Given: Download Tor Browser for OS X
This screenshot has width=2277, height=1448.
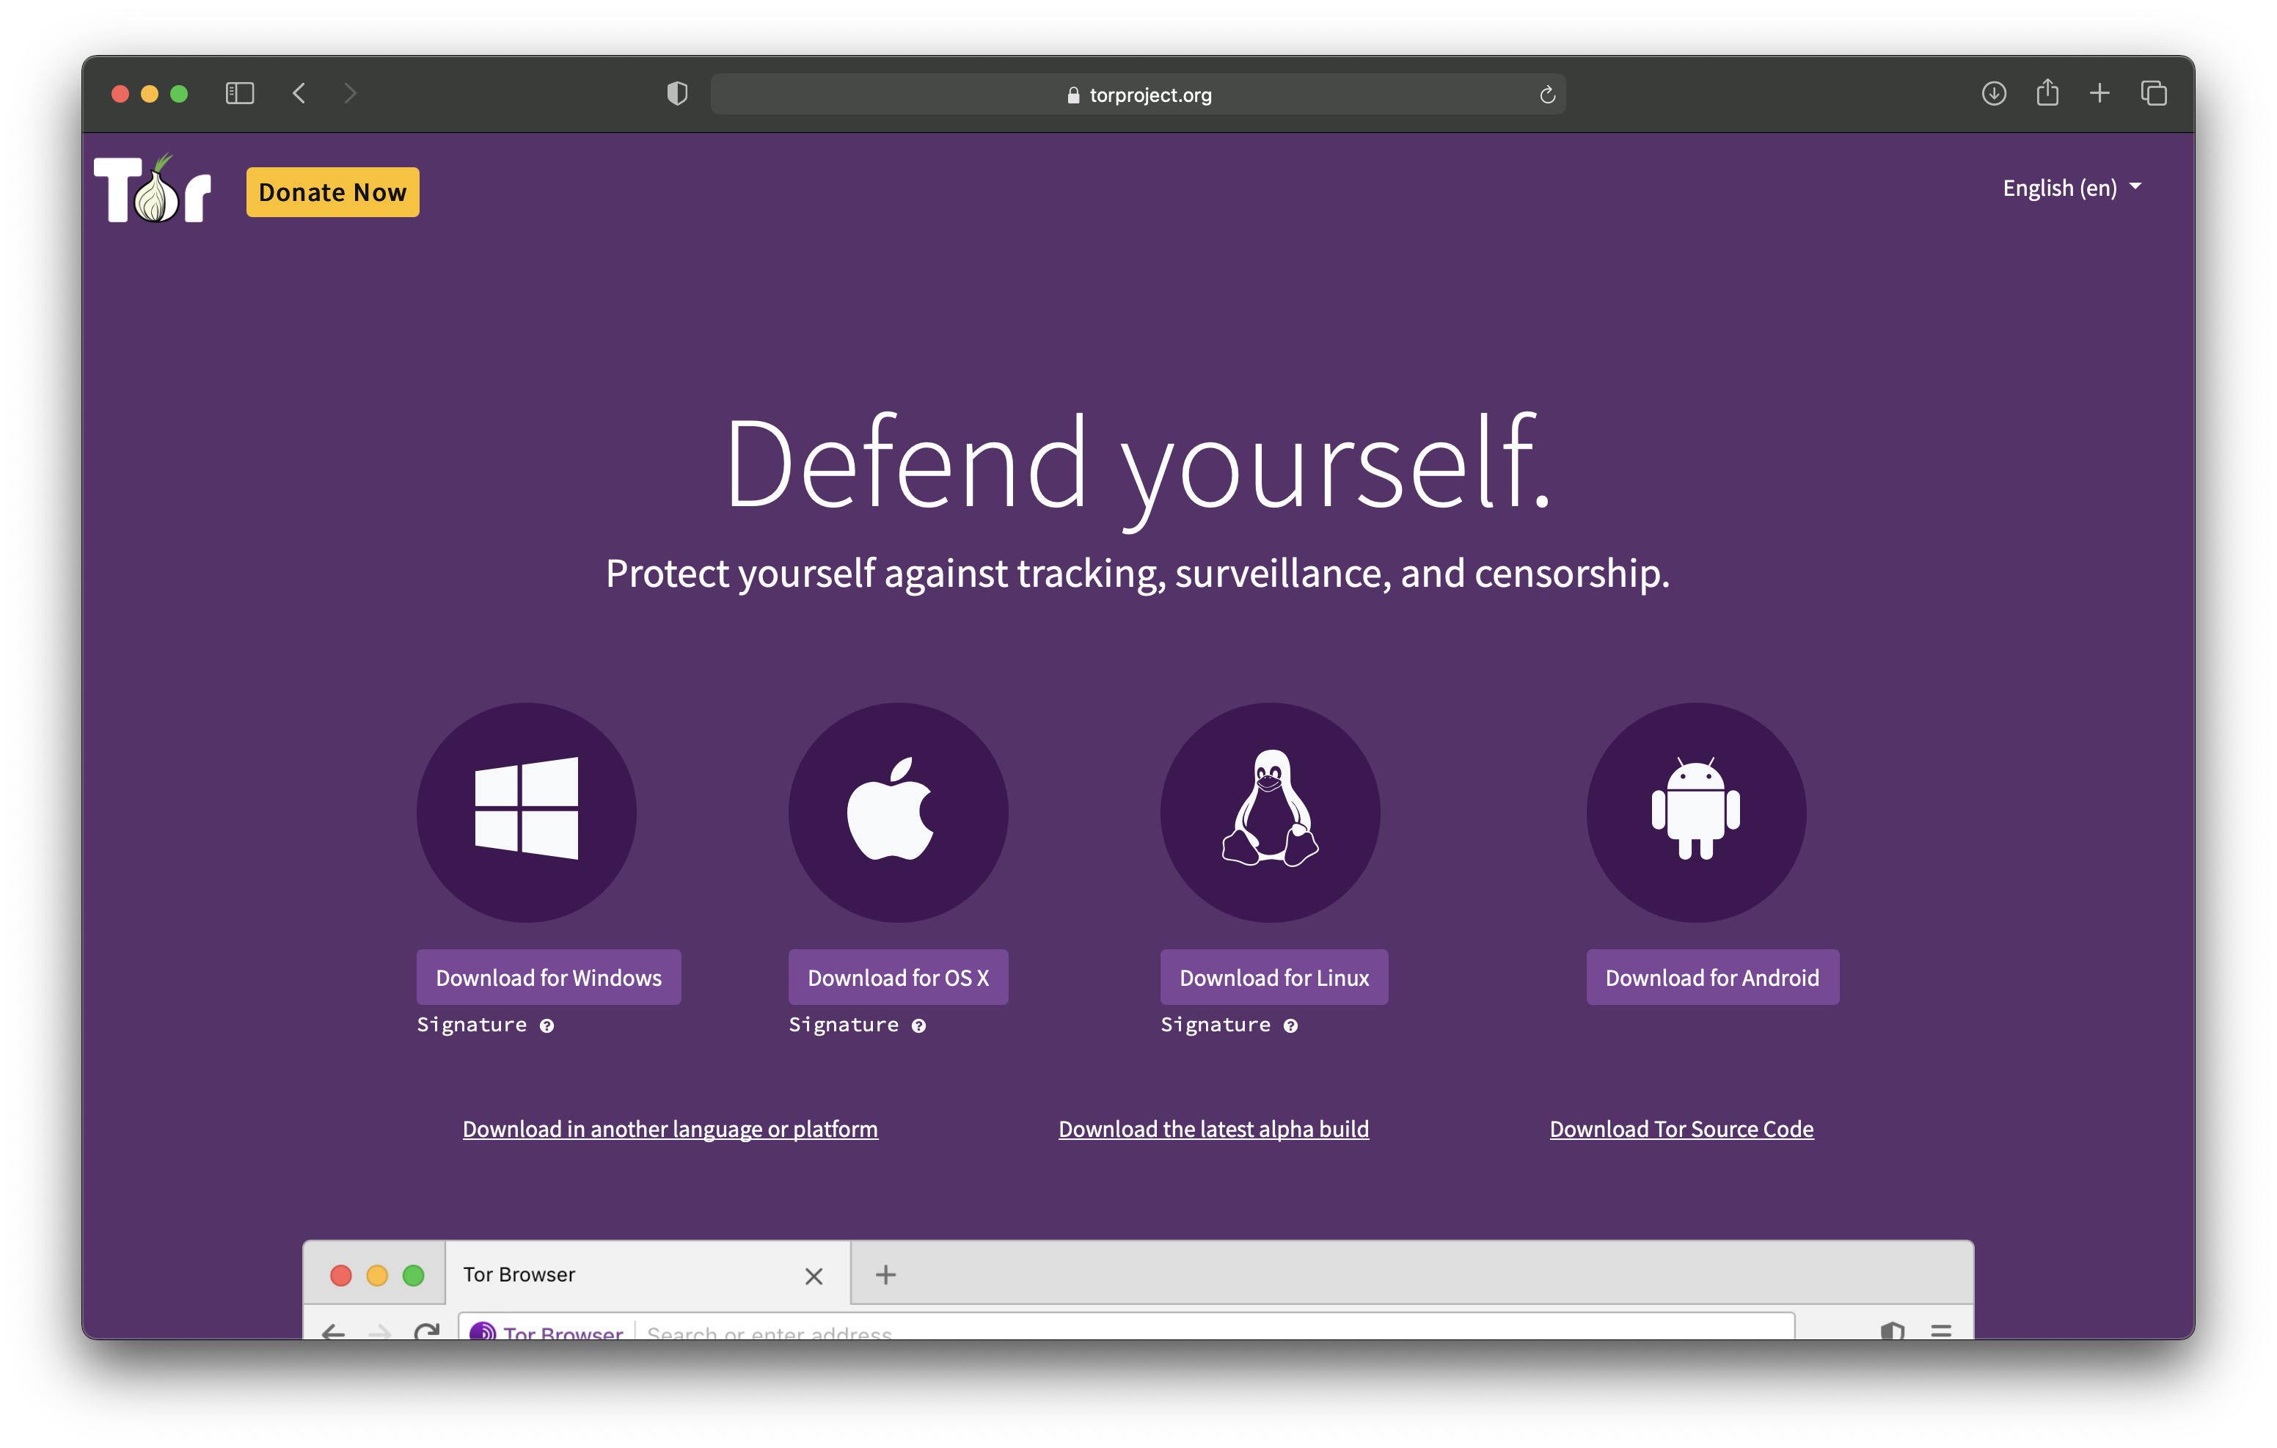Looking at the screenshot, I should pyautogui.click(x=899, y=977).
